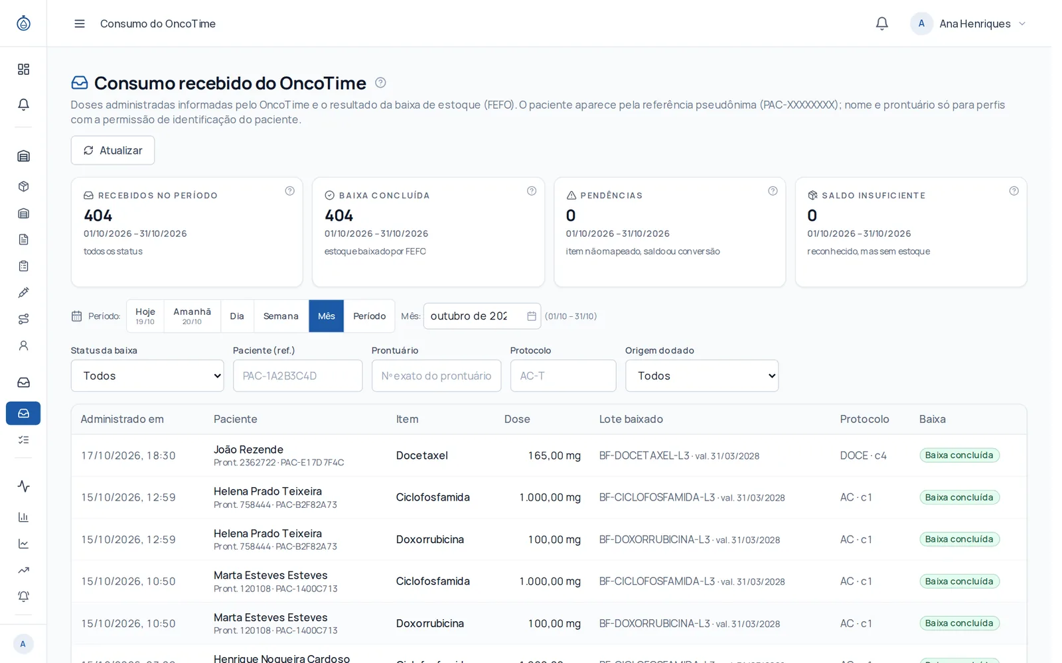This screenshot has width=1062, height=663.
Task: Toggle the hamburger menu button
Action: coord(80,23)
